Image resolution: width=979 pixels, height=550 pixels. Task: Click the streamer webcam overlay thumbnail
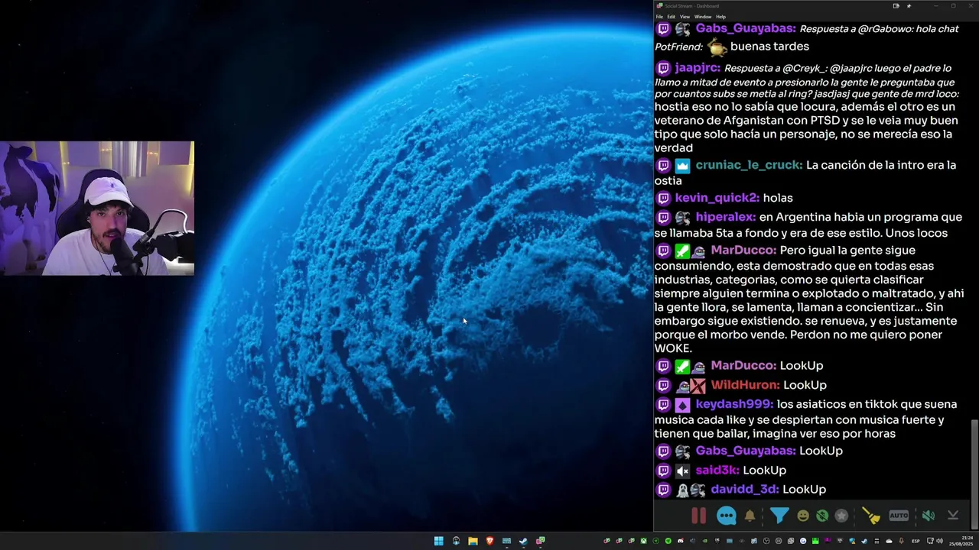(x=97, y=208)
